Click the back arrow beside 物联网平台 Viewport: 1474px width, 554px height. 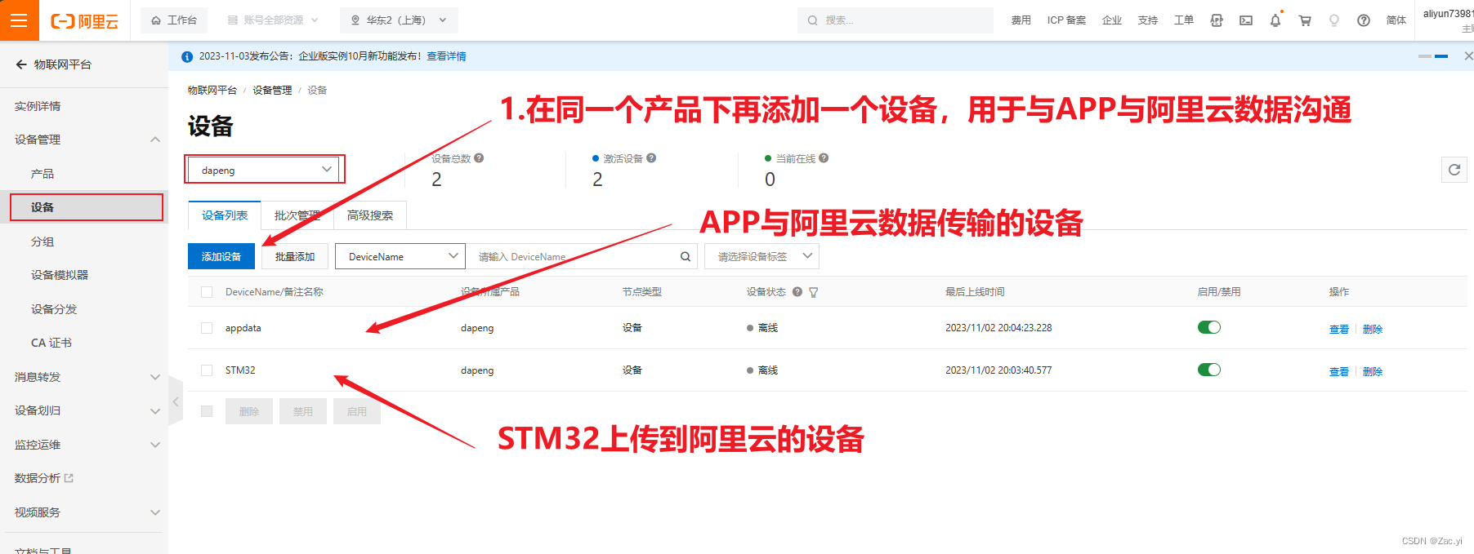click(x=21, y=64)
